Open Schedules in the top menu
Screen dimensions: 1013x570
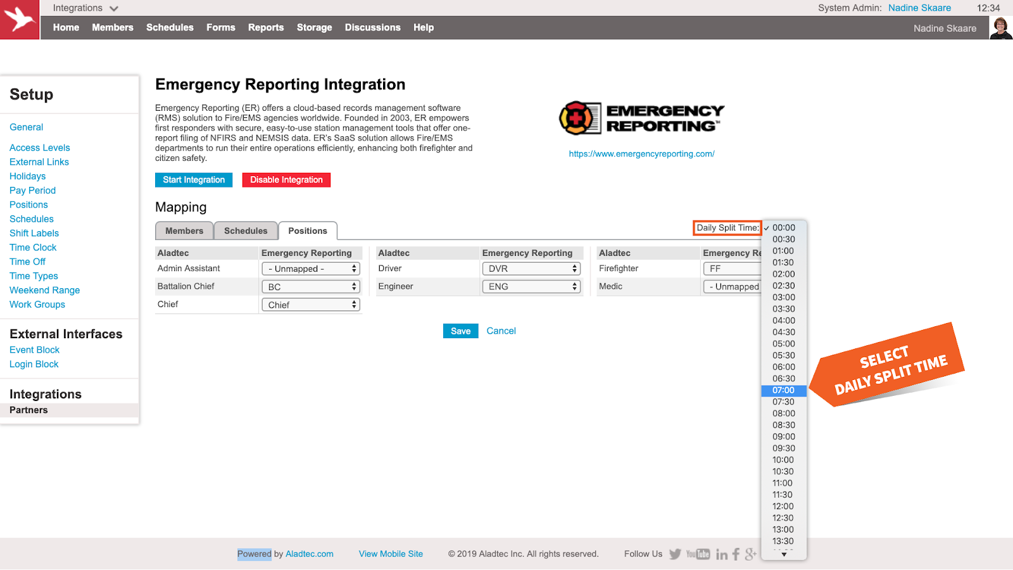170,28
